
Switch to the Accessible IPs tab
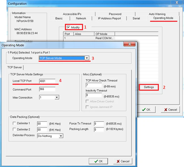pyautogui.click(x=72, y=14)
